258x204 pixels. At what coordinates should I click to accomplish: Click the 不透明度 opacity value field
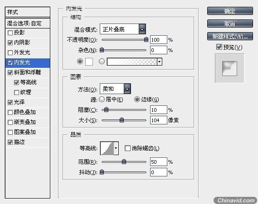(158, 40)
